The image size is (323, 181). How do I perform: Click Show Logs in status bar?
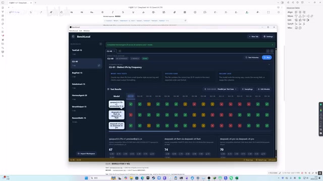[248, 160]
